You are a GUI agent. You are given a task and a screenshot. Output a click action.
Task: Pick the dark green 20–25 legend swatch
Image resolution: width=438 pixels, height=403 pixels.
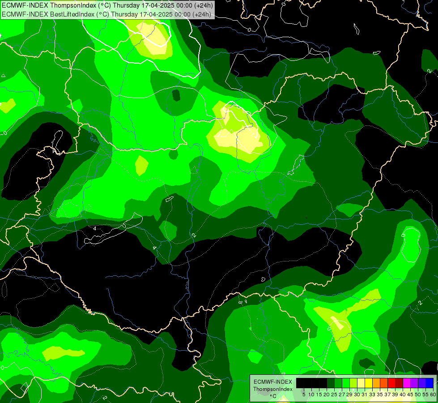(x=331, y=383)
